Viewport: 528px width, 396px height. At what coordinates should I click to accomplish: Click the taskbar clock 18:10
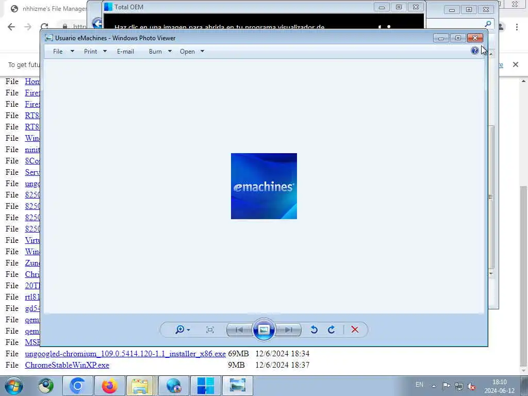coord(499,382)
